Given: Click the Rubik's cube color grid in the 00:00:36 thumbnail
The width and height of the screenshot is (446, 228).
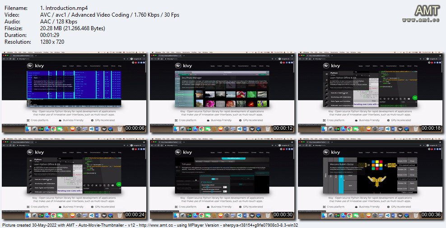Looking at the screenshot, I should 377,165.
